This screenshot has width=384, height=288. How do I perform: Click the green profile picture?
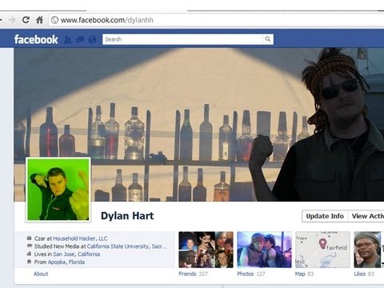point(58,190)
